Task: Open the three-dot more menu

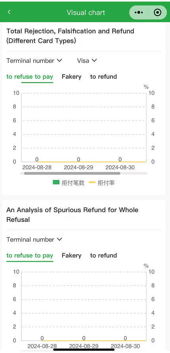Action: click(x=139, y=12)
